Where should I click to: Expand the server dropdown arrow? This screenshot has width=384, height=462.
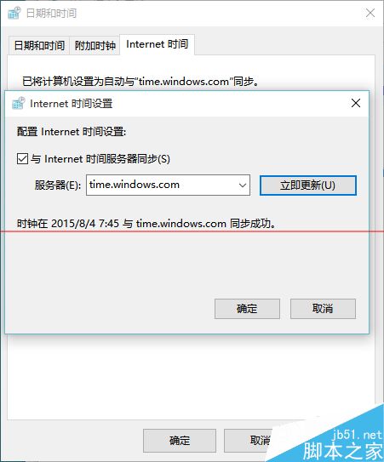243,185
